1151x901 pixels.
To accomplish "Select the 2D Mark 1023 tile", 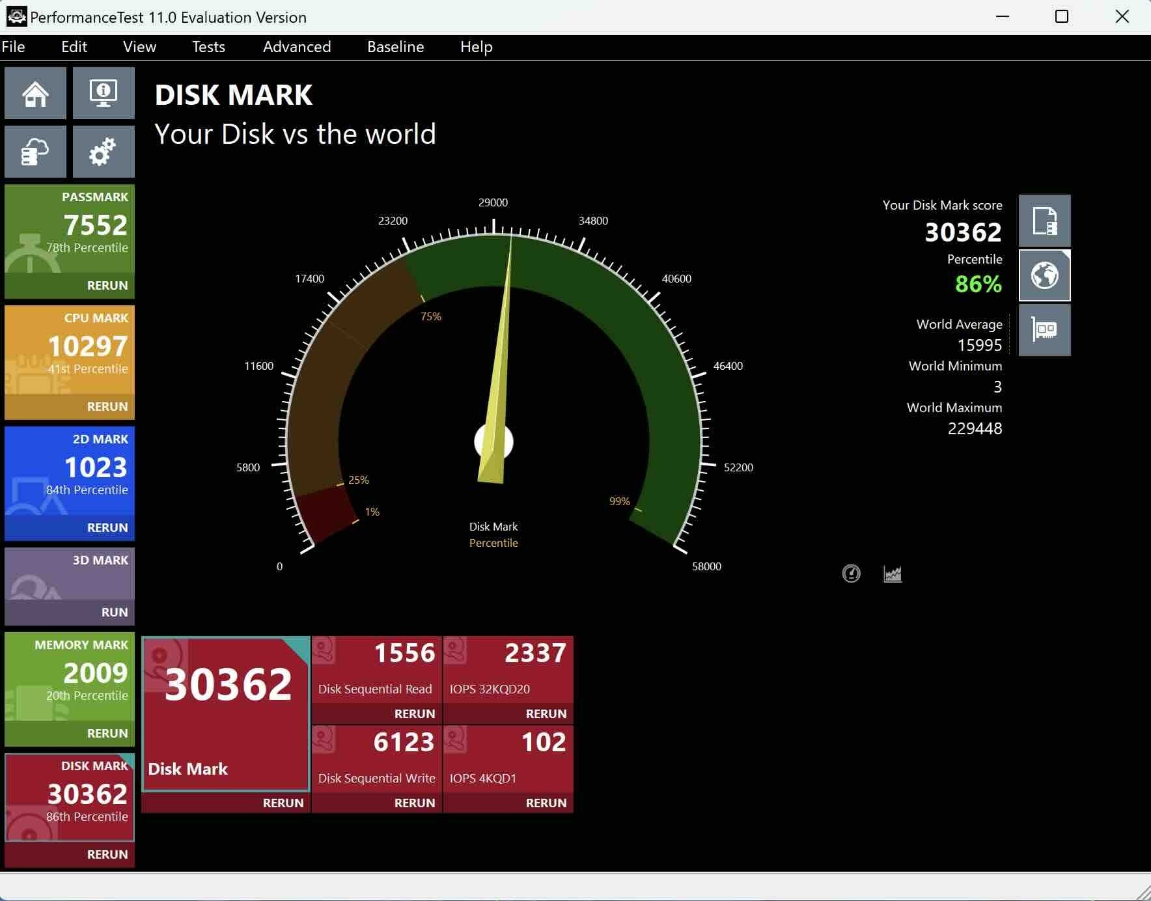I will click(x=70, y=471).
